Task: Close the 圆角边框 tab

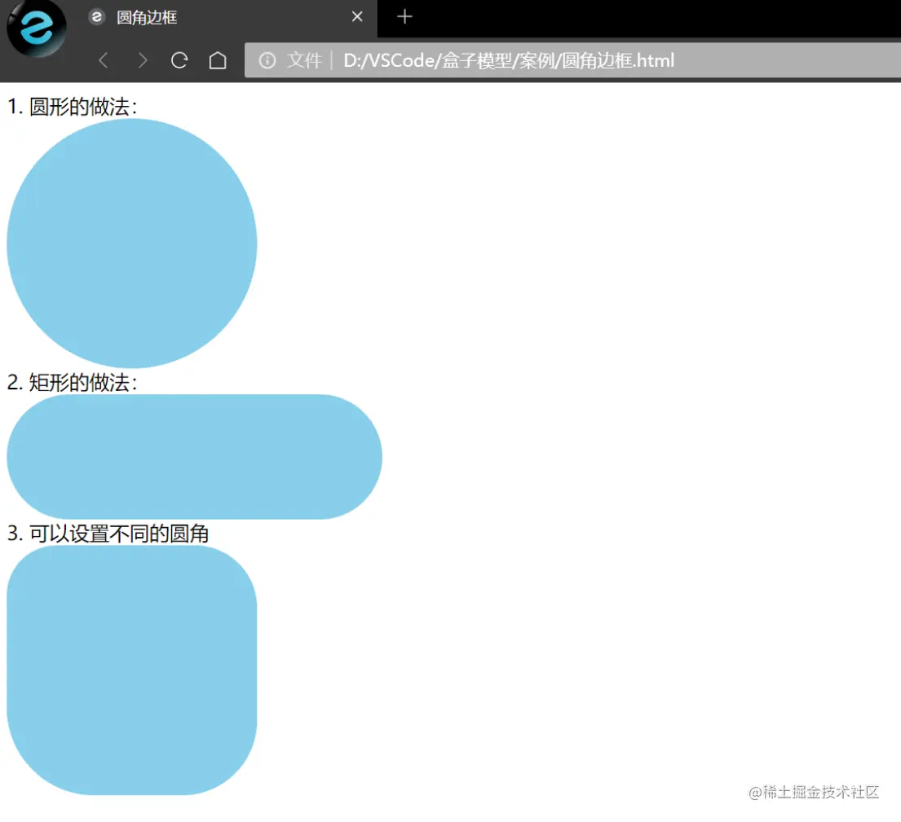Action: coord(357,16)
